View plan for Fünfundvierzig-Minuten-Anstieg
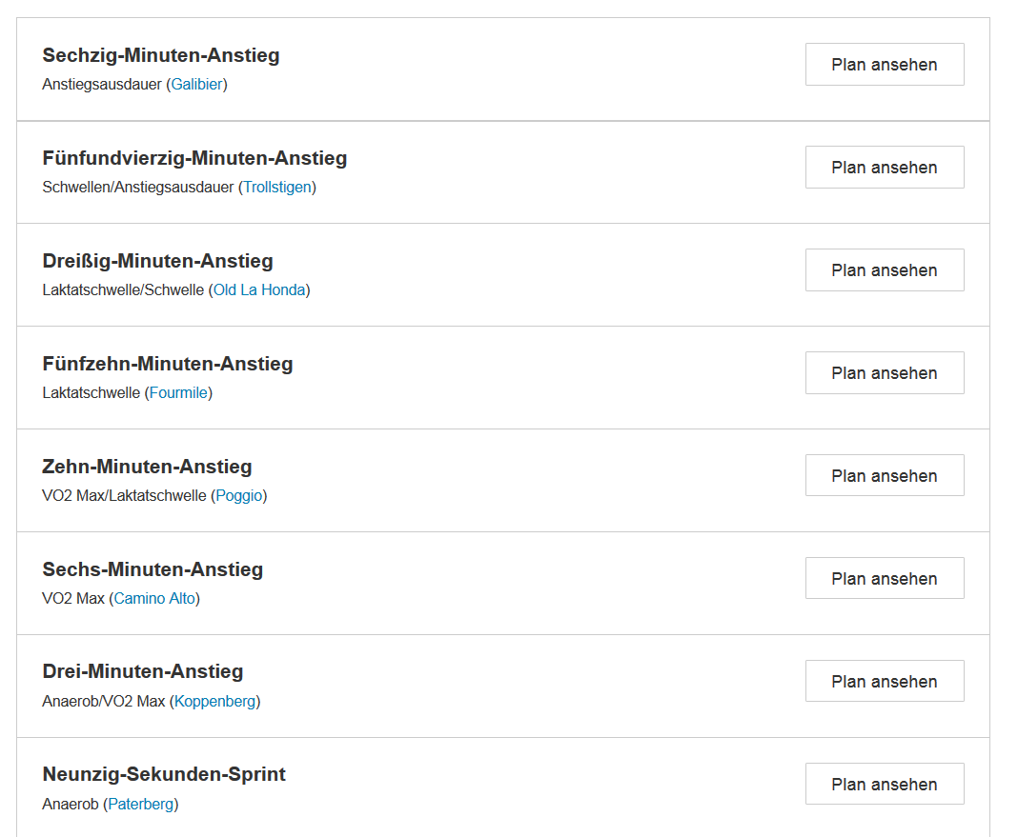Image resolution: width=1018 pixels, height=837 pixels. pos(884,168)
